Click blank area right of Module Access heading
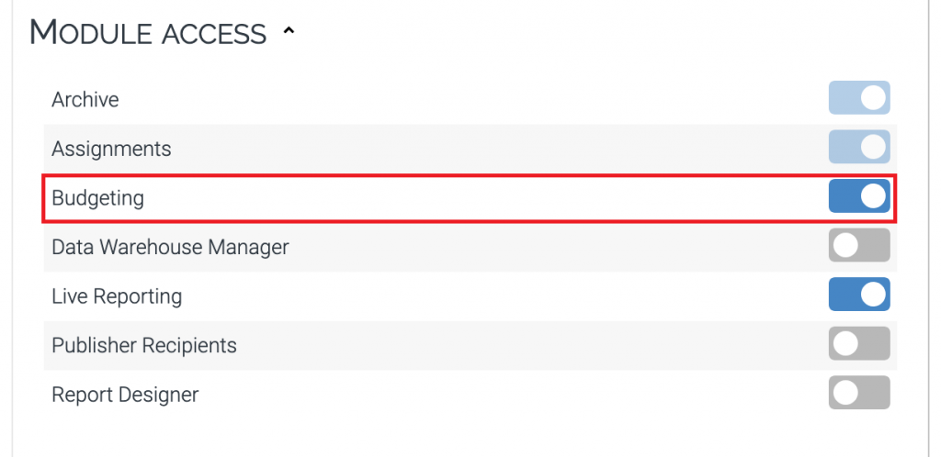The width and height of the screenshot is (941, 457). 597,33
